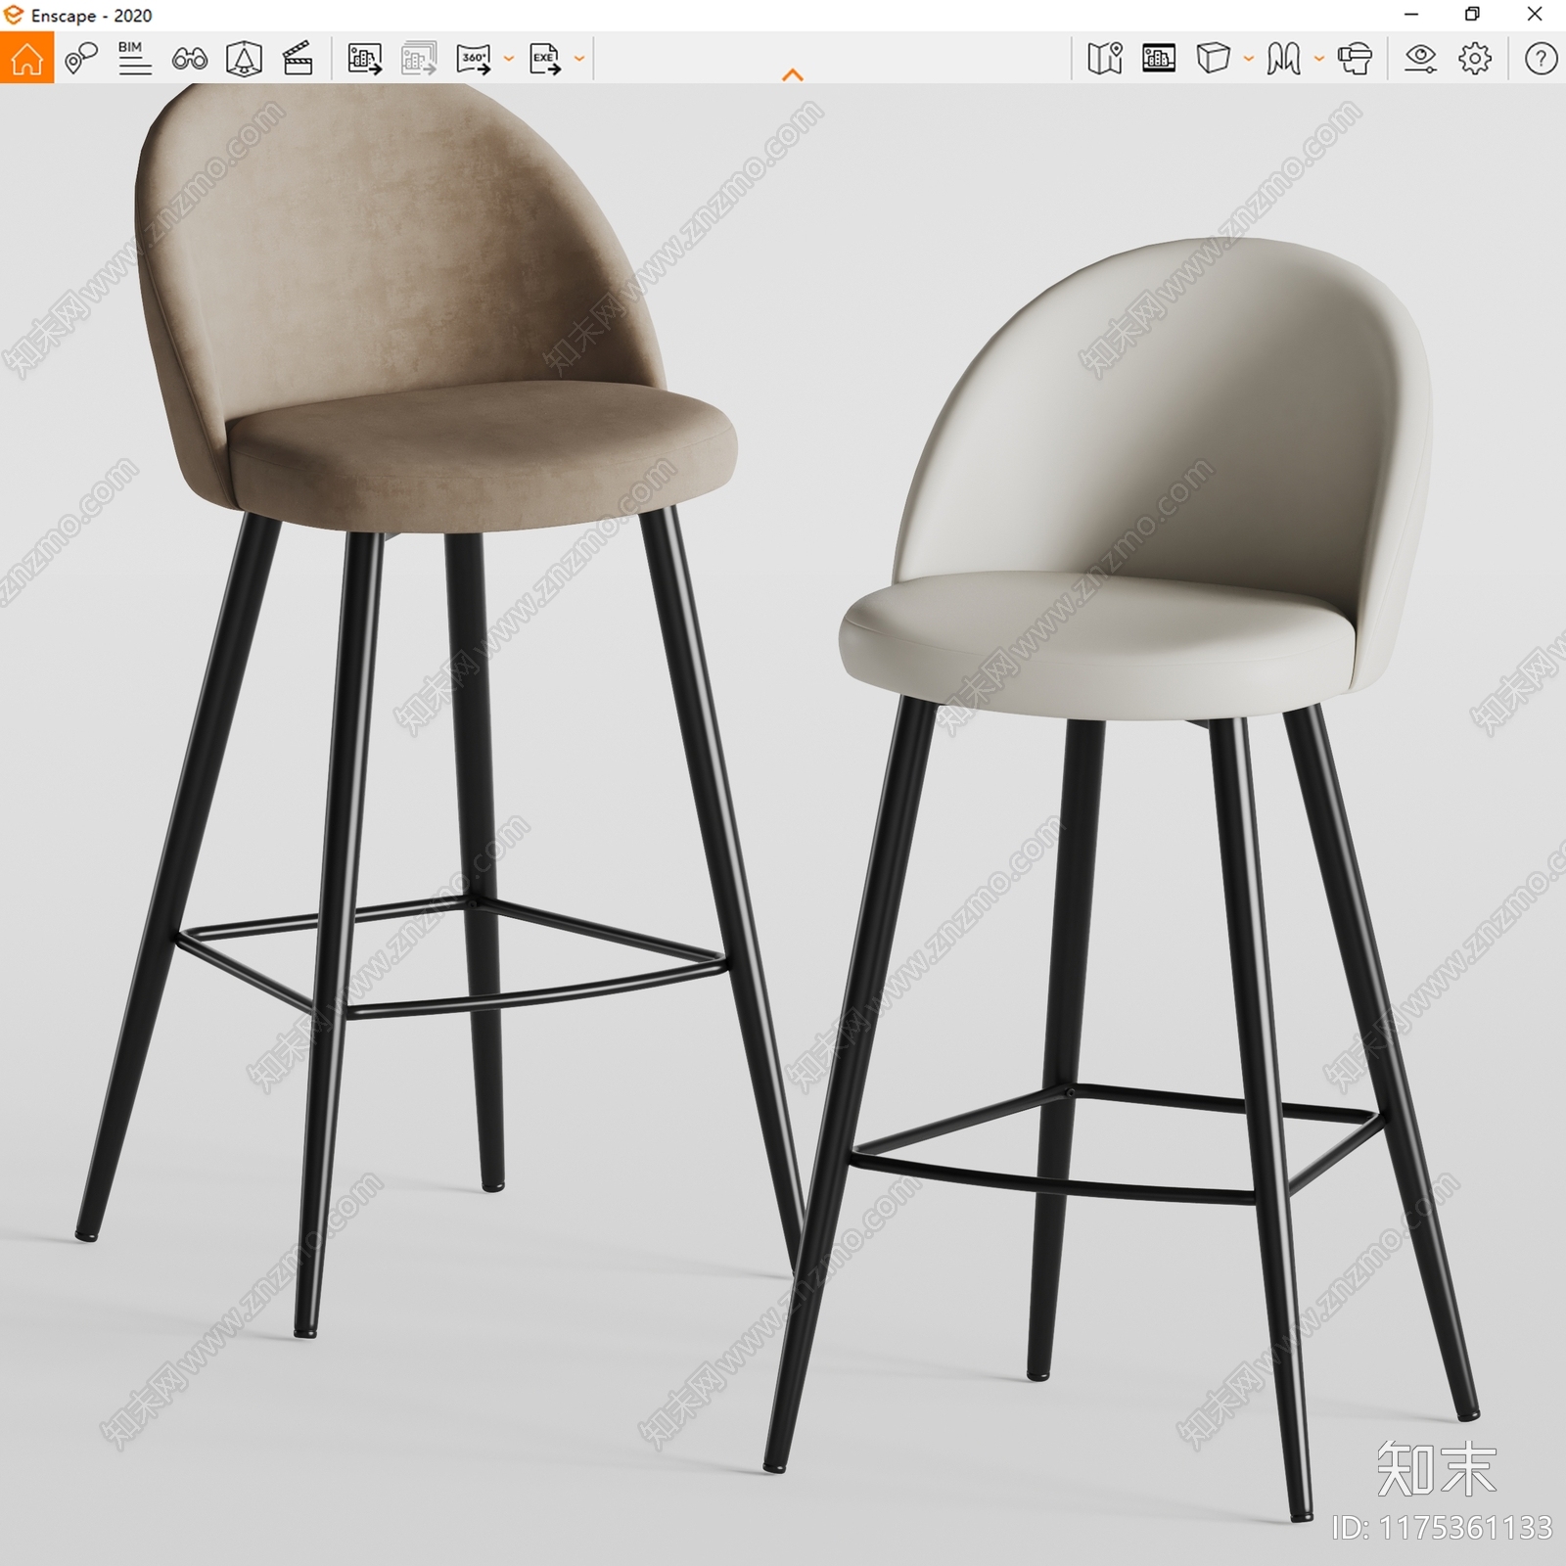Enable VR headset mode
Screen dimensions: 1566x1566
1355,59
